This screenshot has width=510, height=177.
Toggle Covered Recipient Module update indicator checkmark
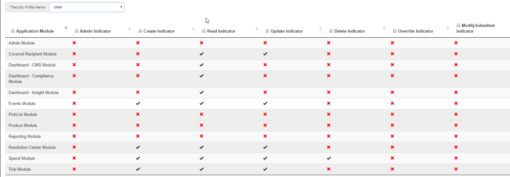coord(265,54)
